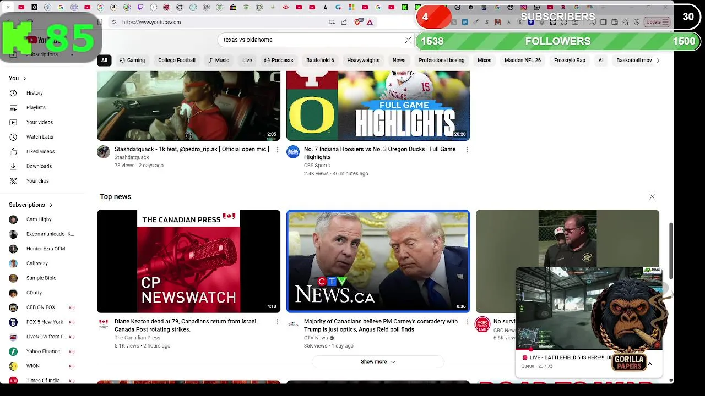Select the Music filter chip

pos(219,60)
